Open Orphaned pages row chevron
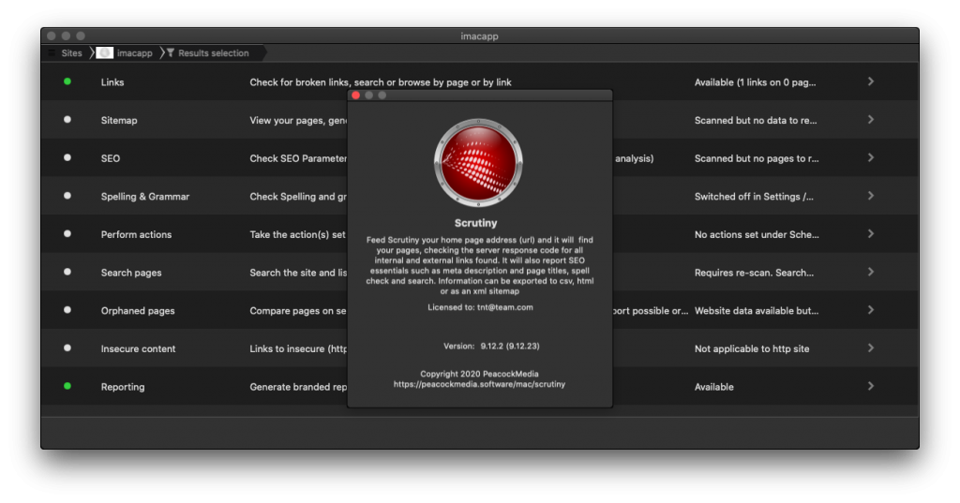Image resolution: width=960 pixels, height=503 pixels. point(871,310)
